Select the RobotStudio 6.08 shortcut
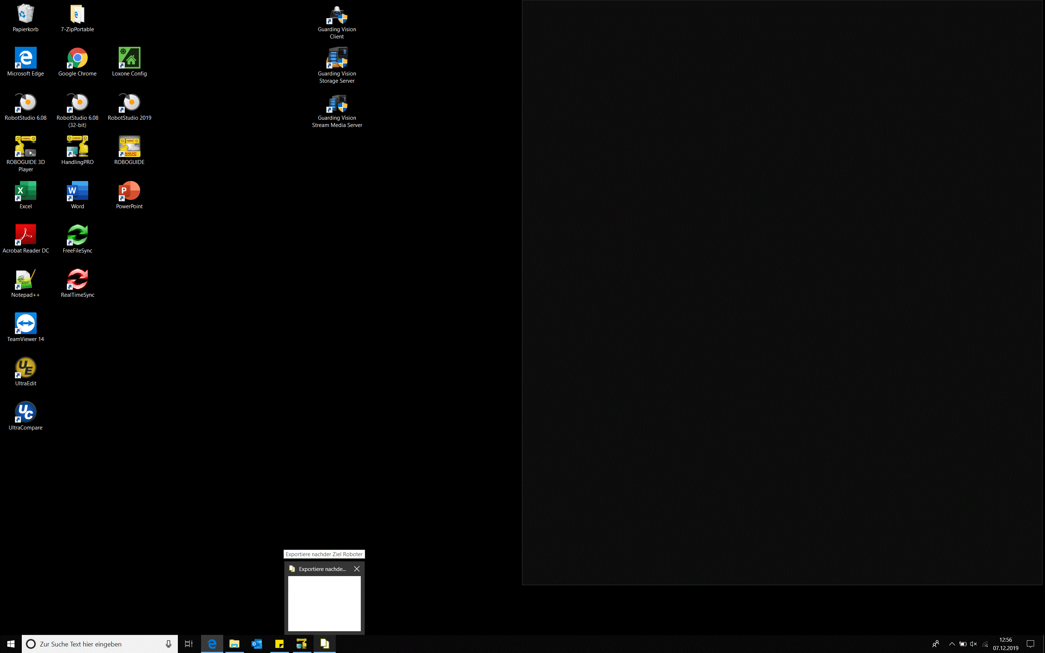This screenshot has width=1045, height=653. tap(25, 107)
